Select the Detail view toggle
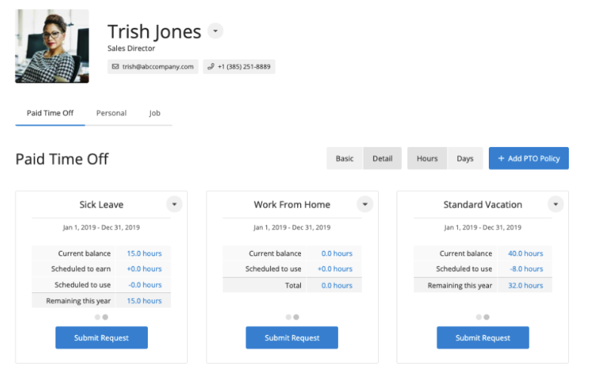 coord(382,159)
